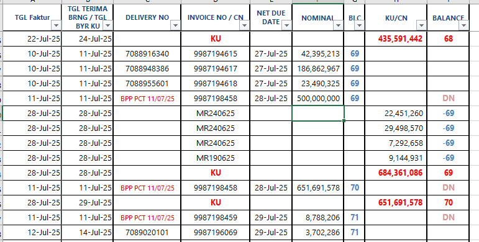The height and width of the screenshot is (242, 479).
Task: Open the TGL Faktur filter dropdown
Action: (x=56, y=25)
